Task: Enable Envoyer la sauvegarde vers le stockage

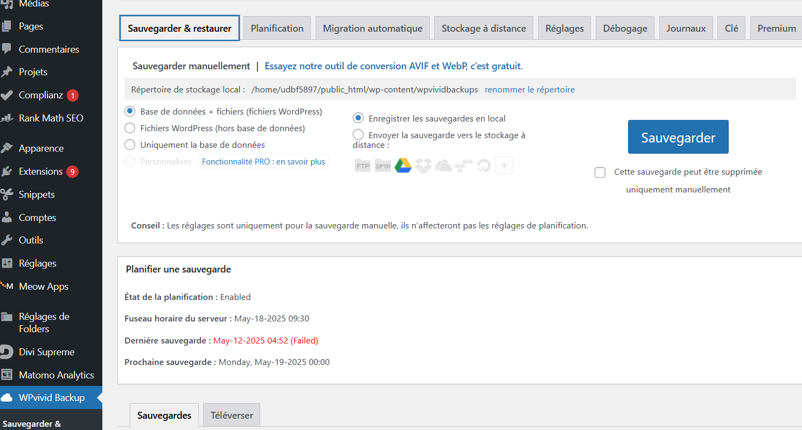Action: pos(358,134)
